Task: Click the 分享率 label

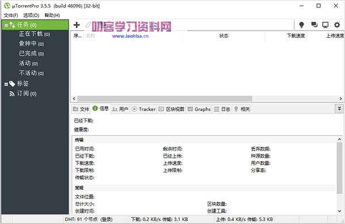Action: pyautogui.click(x=258, y=170)
